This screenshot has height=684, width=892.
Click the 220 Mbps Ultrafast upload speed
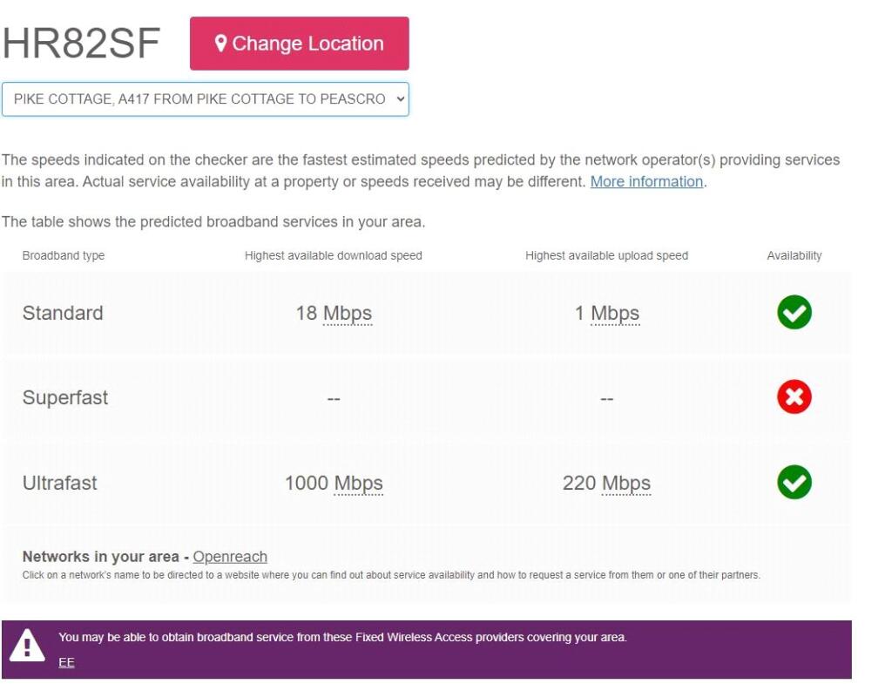tap(606, 483)
